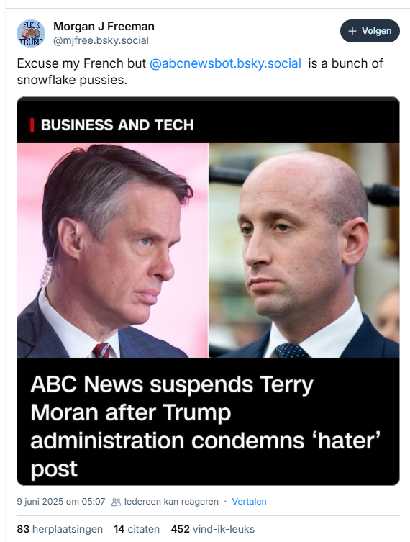The height and width of the screenshot is (542, 410).
Task: Open photo of man wearing earpiece
Action: 113,250
